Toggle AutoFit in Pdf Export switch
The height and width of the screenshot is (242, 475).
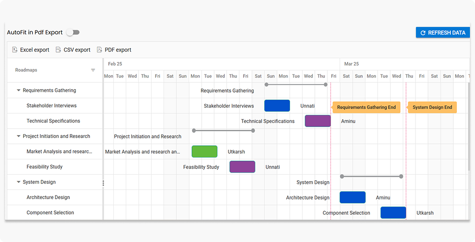point(73,32)
